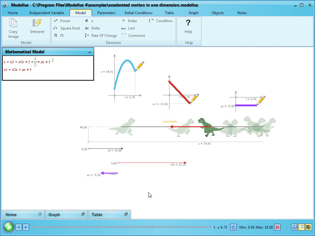This screenshot has width=315, height=236.
Task: Insert a Comment element
Action: [133, 36]
